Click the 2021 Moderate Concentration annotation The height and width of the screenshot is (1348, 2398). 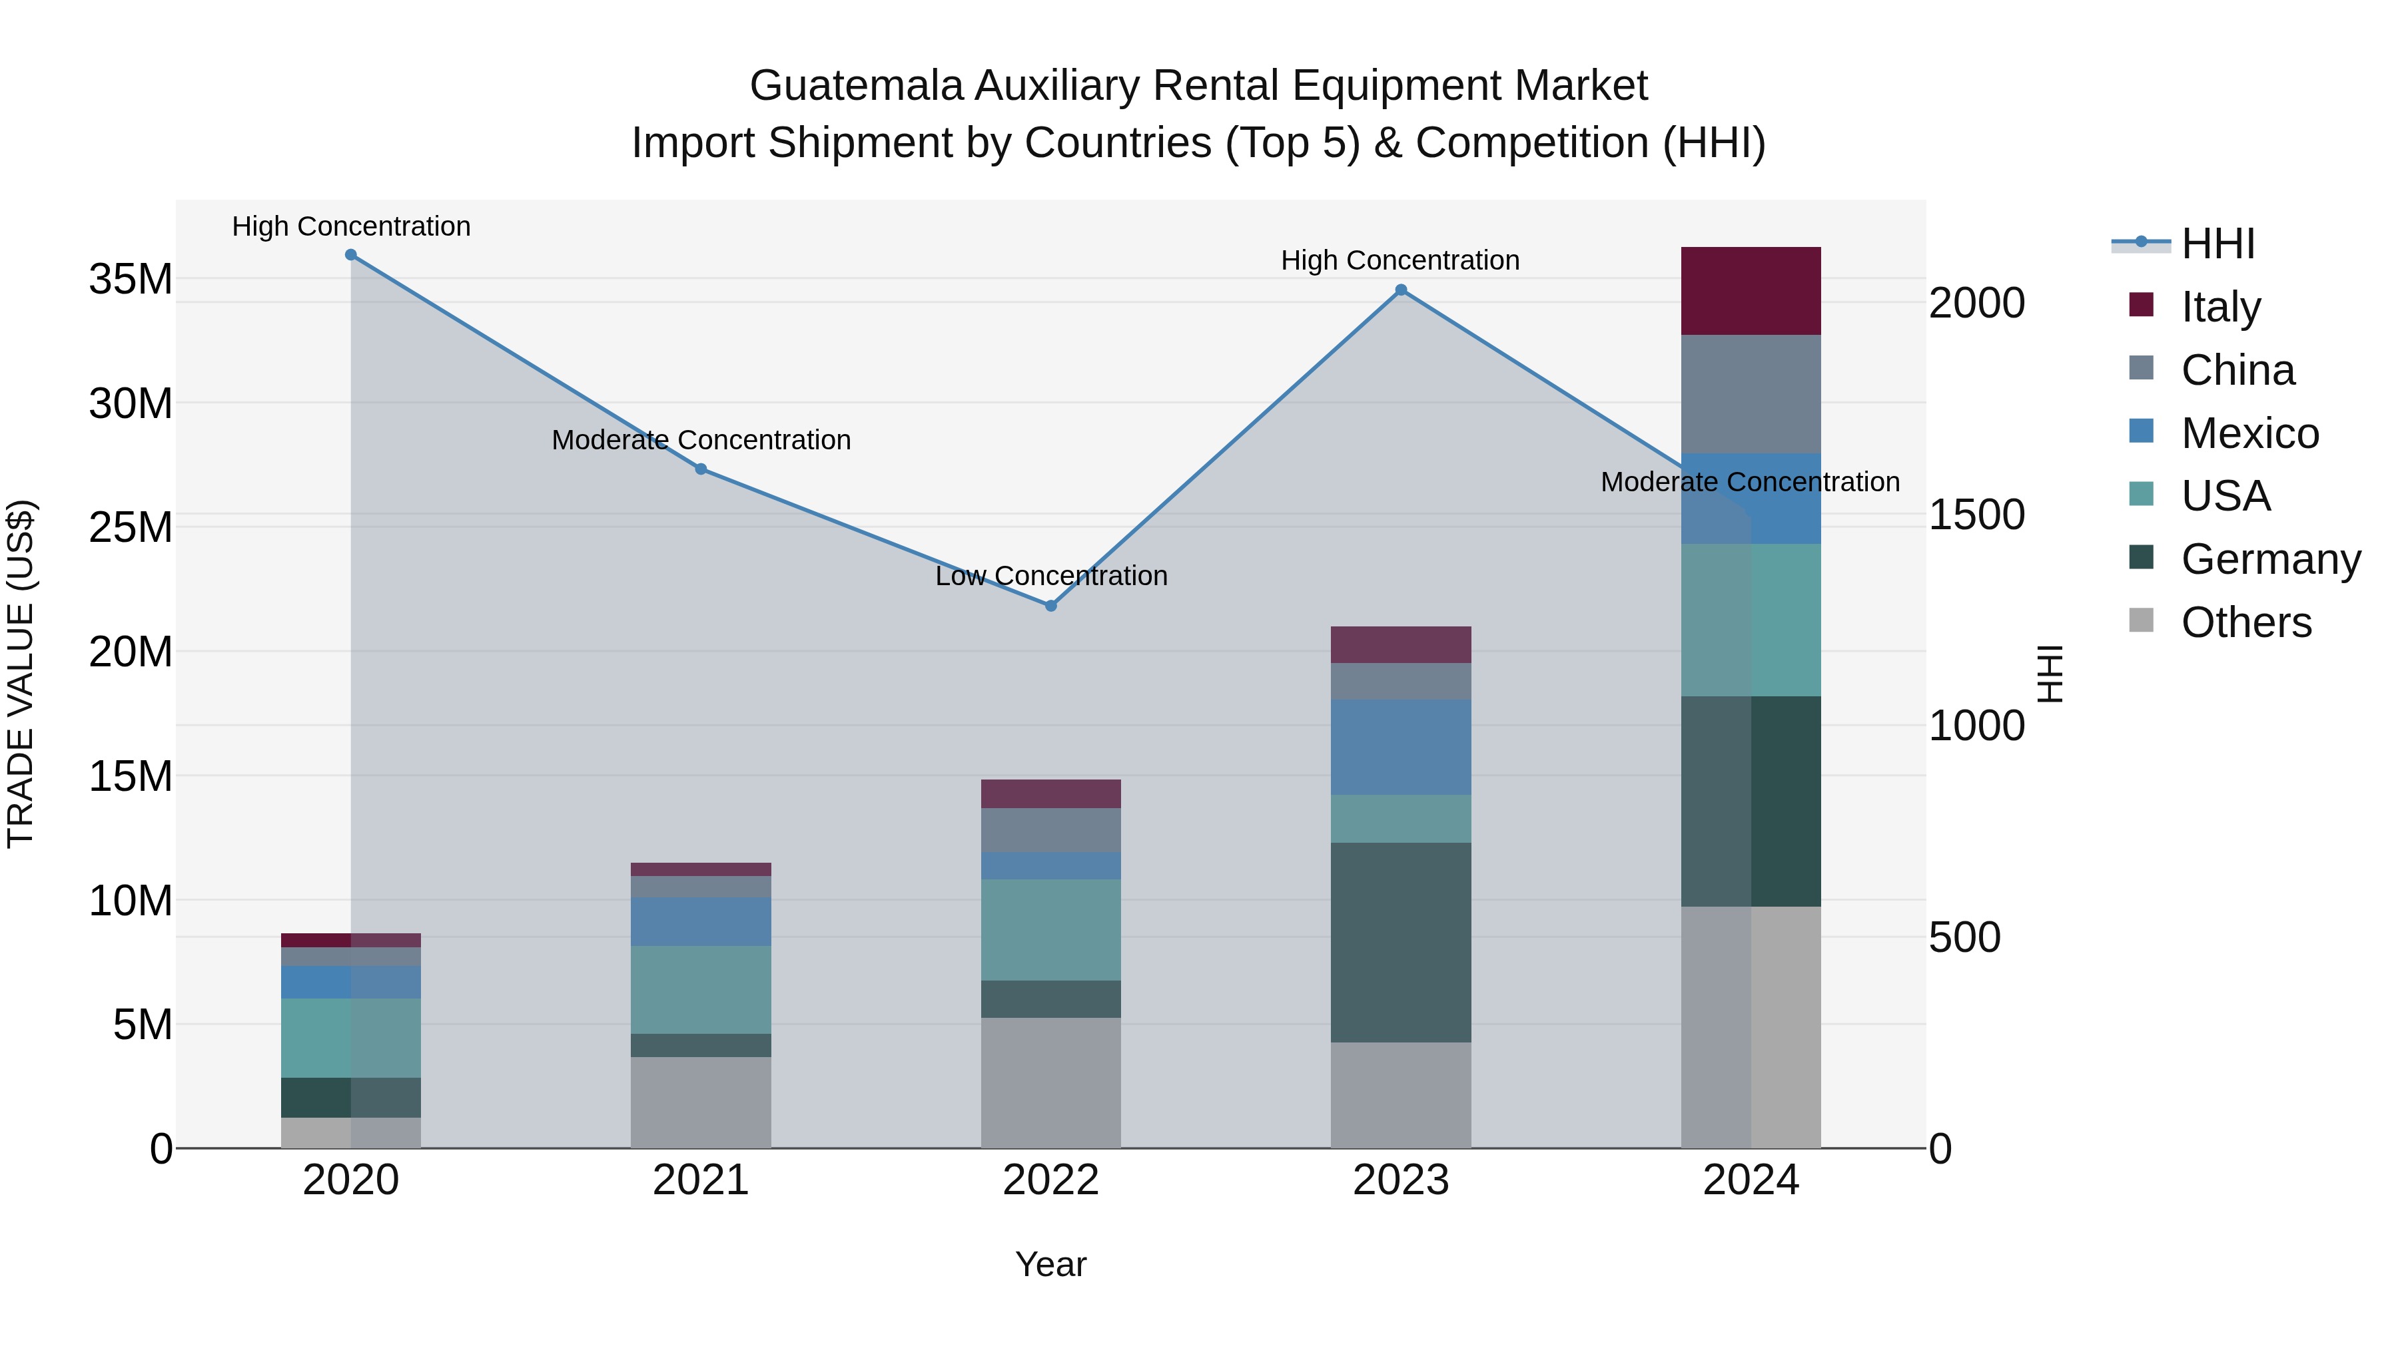(701, 440)
